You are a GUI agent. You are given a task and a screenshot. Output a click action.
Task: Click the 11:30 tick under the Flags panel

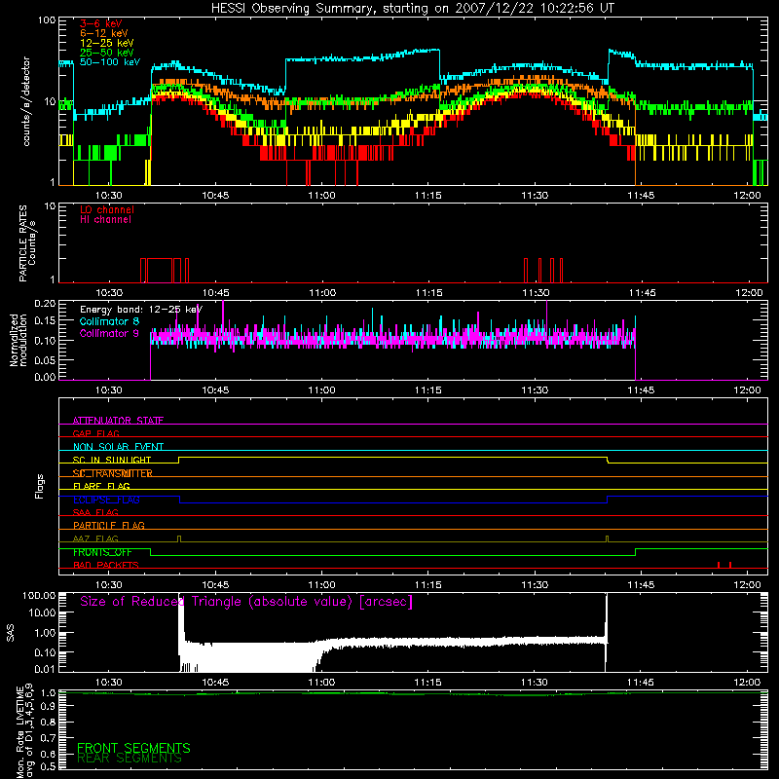(535, 585)
